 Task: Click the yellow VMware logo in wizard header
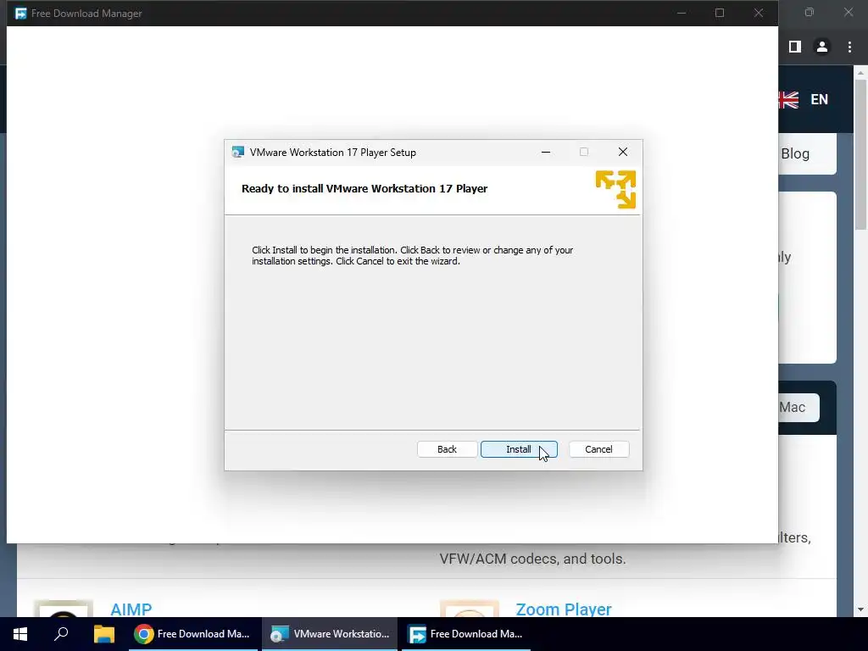pyautogui.click(x=615, y=189)
